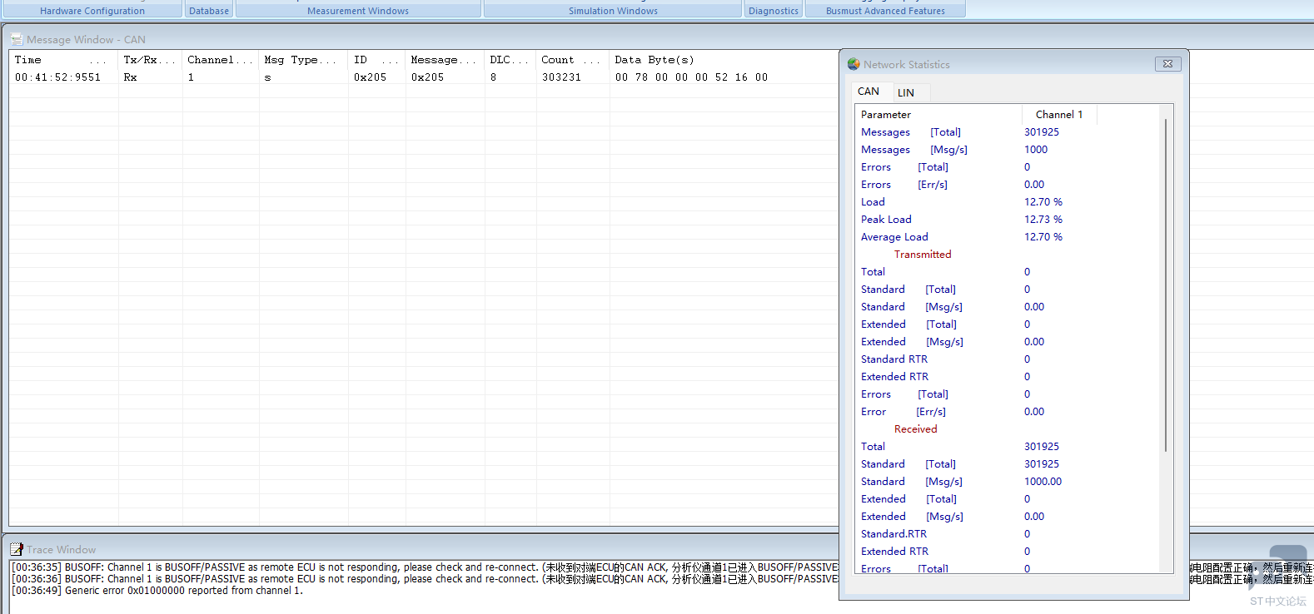Click the Message Window CAN title icon
1314x614 pixels.
click(17, 39)
